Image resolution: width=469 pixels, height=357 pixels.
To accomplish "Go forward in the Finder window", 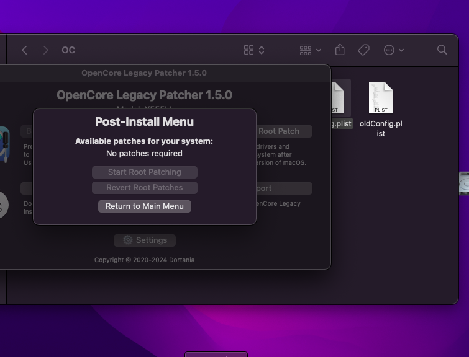I will (45, 50).
